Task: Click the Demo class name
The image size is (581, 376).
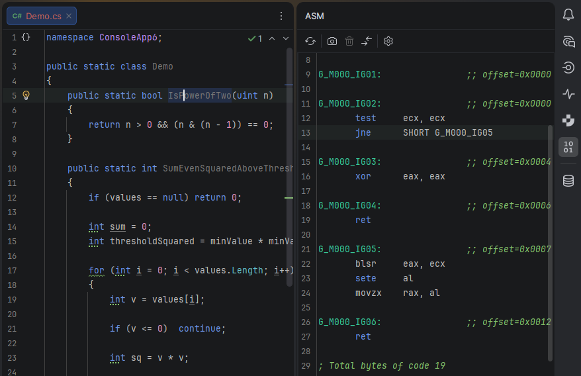Action: (x=163, y=67)
